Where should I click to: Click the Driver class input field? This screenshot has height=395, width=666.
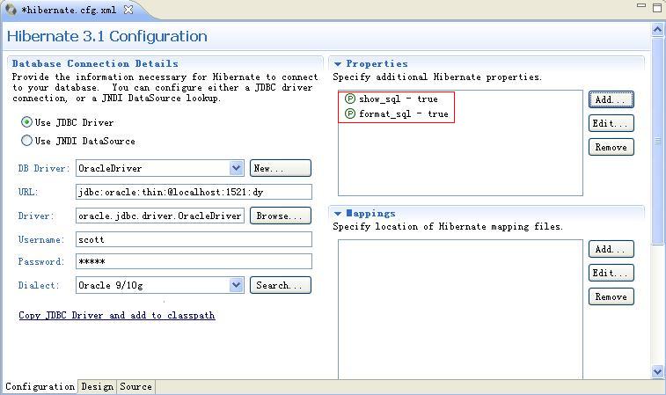pos(160,216)
